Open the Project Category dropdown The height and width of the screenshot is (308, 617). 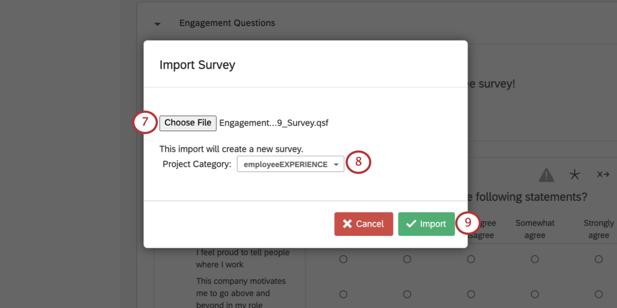(290, 164)
